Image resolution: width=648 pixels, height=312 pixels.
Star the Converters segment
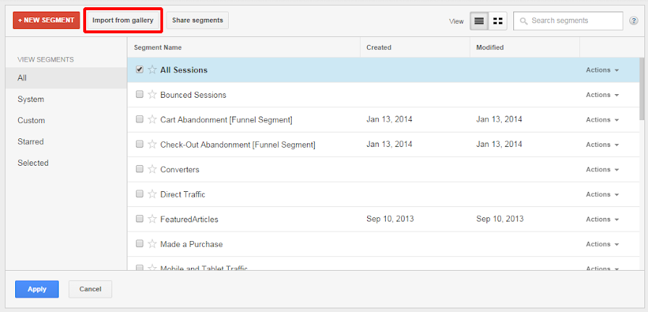(x=152, y=169)
